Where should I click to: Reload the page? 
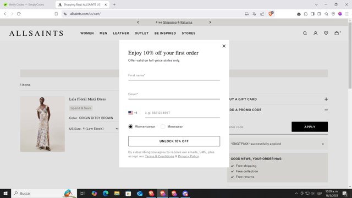point(19,14)
